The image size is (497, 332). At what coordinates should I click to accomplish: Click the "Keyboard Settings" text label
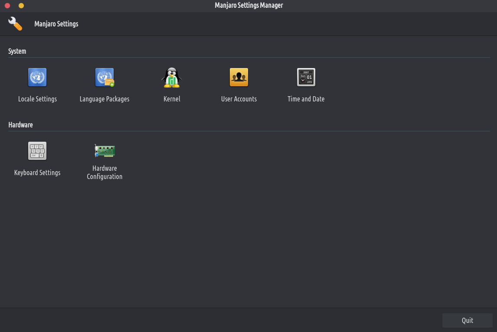pyautogui.click(x=37, y=173)
